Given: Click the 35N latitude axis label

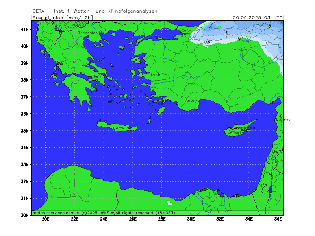Looking at the screenshot, I should point(24,131).
